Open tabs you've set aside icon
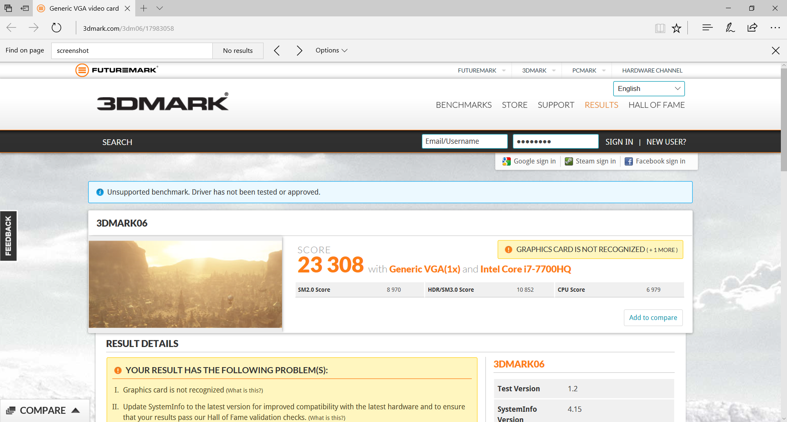 8,8
